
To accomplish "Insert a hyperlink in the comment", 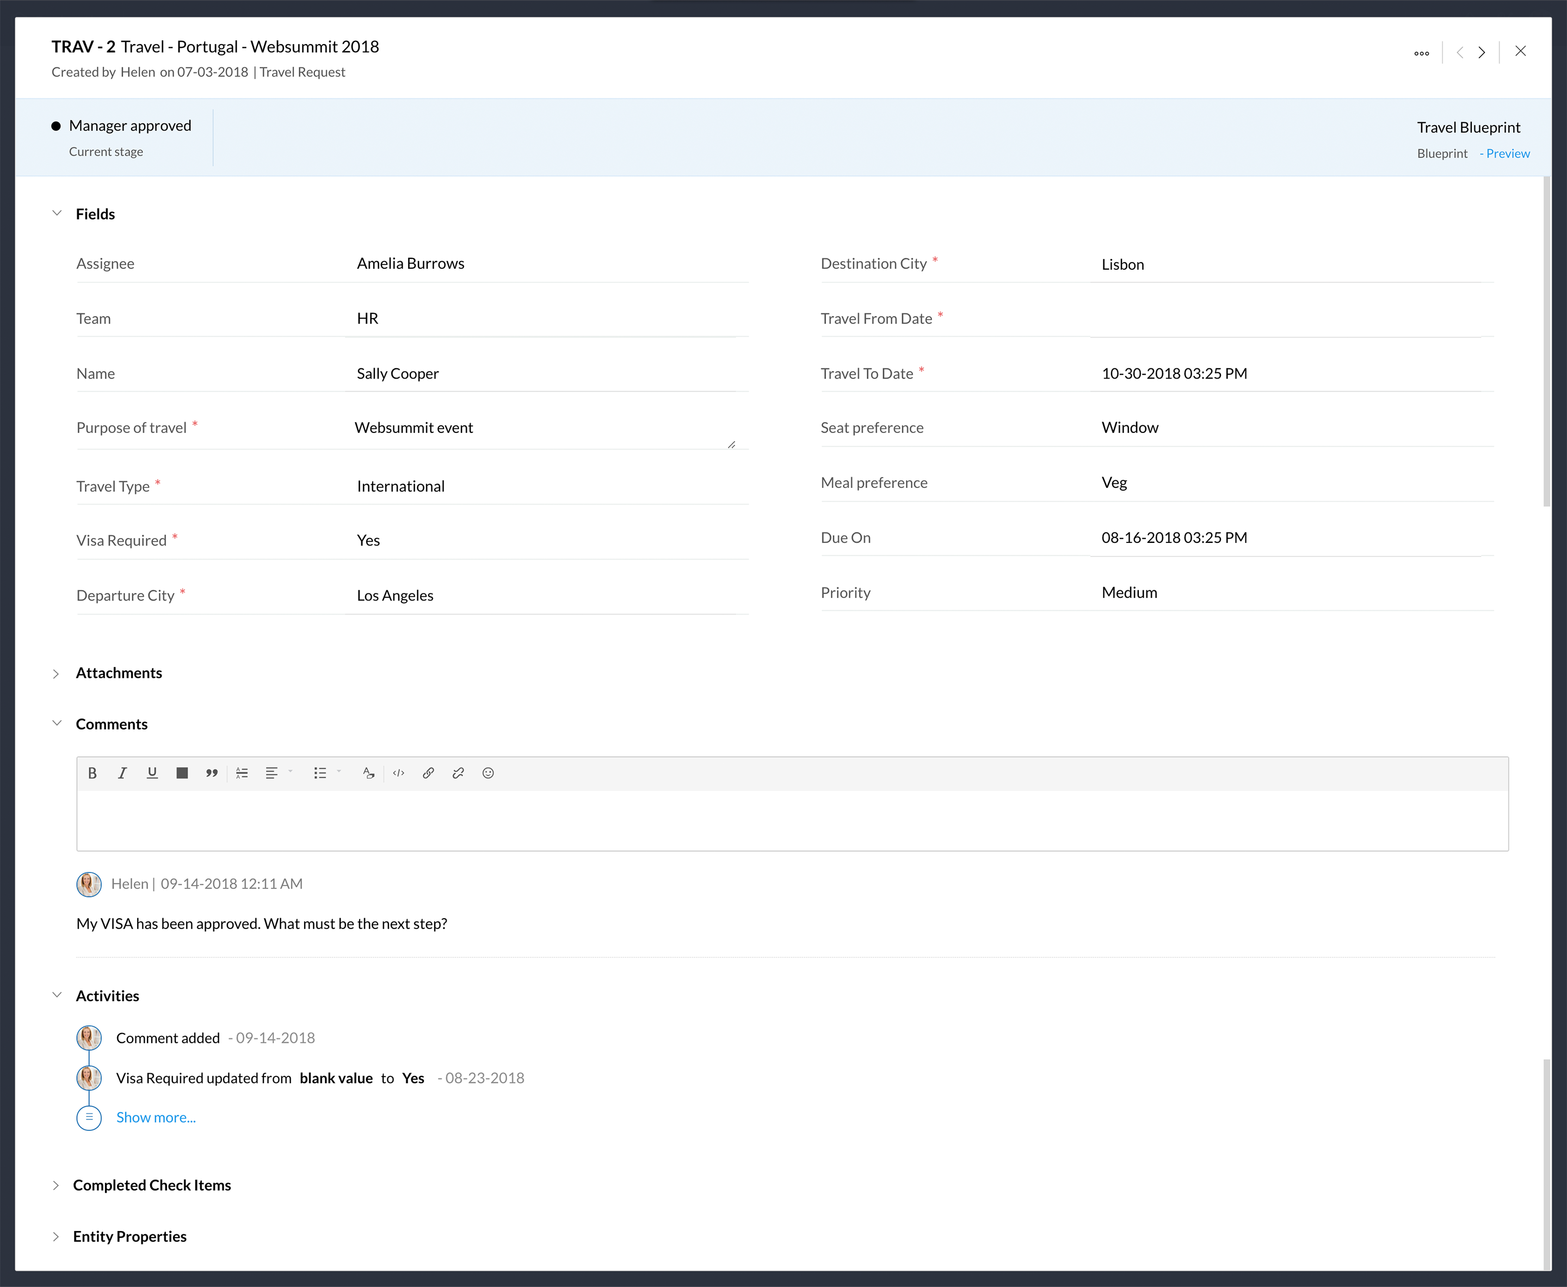I will point(428,774).
